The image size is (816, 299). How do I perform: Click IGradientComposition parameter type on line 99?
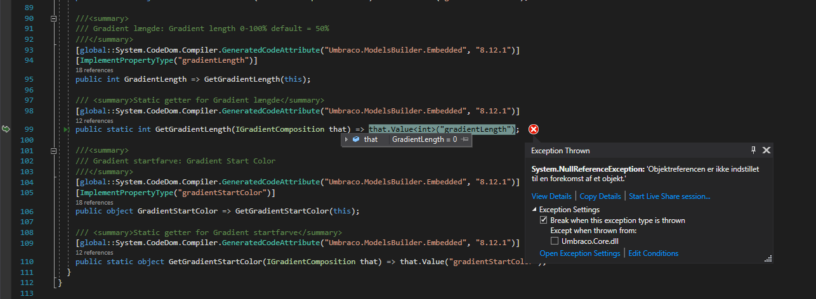coord(280,129)
